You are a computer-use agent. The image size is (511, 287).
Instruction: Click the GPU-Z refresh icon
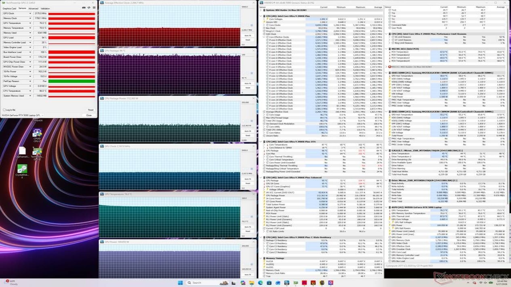pos(89,8)
